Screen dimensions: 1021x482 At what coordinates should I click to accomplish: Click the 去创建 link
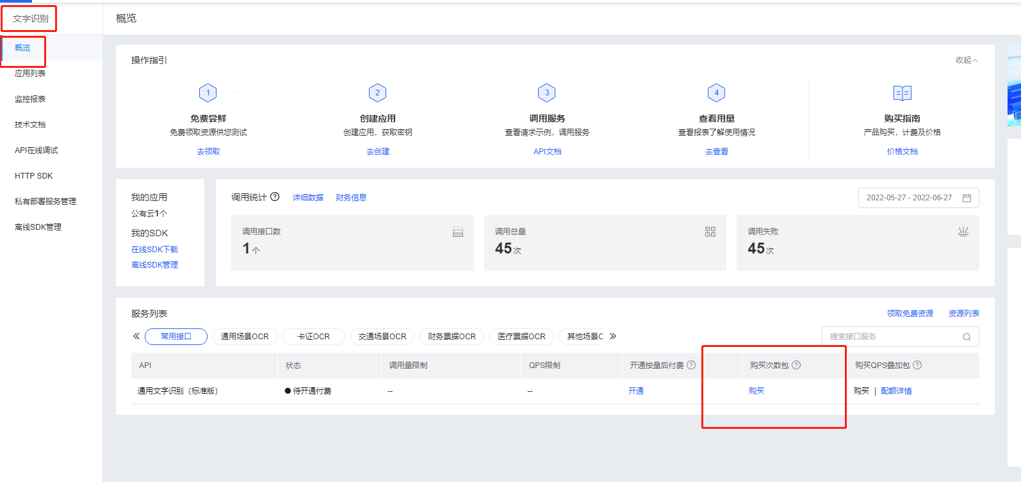coord(378,152)
